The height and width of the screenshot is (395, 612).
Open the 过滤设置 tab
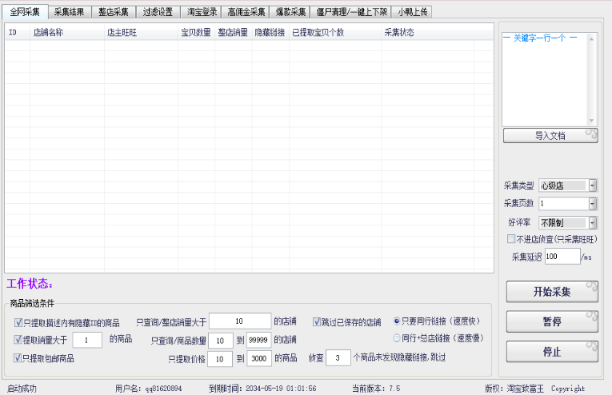157,12
